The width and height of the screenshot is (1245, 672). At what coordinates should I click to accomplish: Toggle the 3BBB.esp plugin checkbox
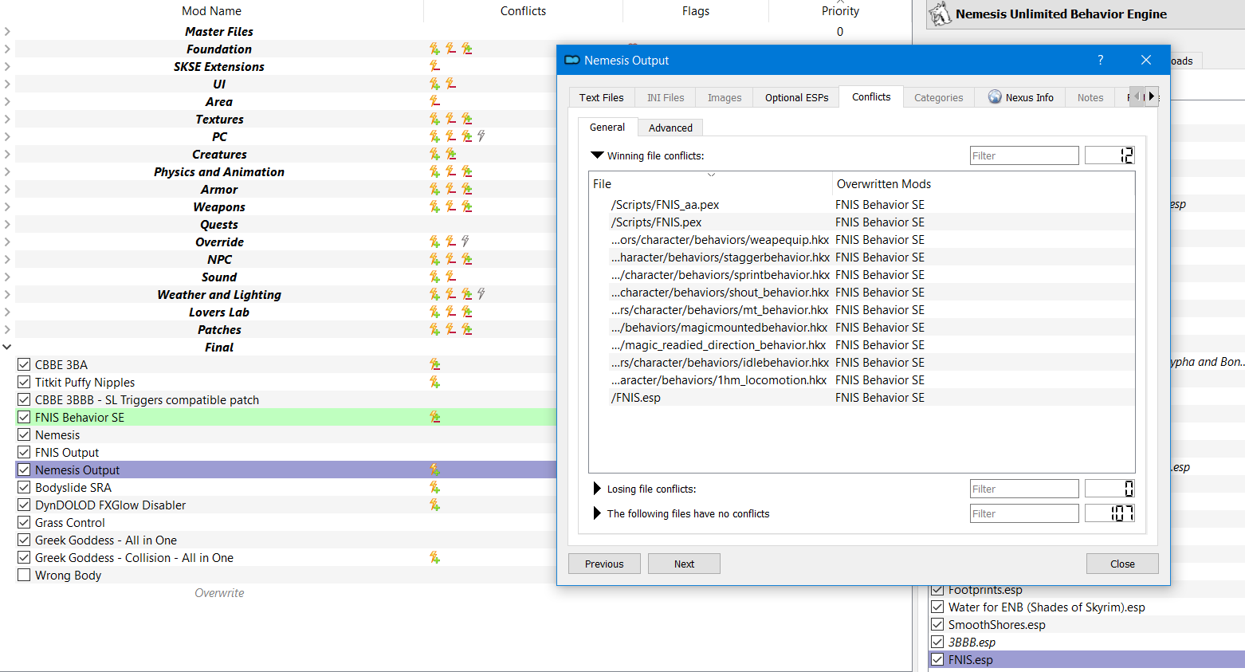pos(937,642)
